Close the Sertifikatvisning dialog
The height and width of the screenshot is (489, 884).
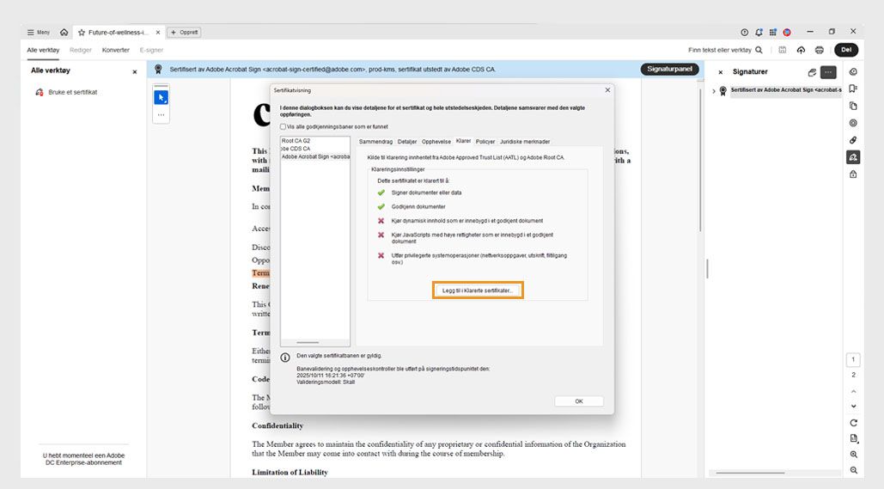point(607,90)
